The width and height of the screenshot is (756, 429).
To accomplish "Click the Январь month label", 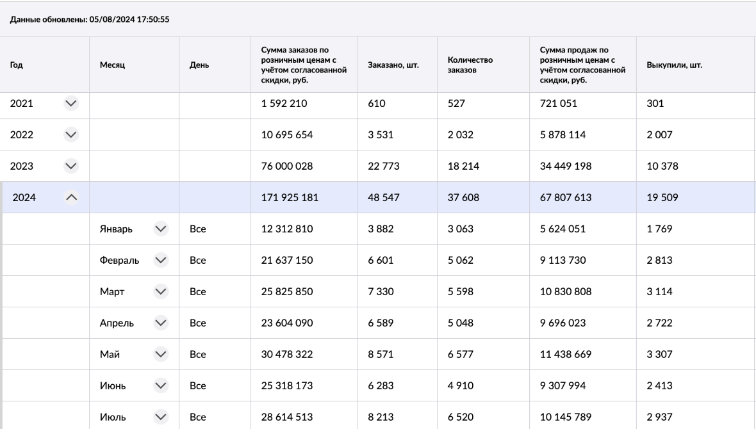I will pyautogui.click(x=116, y=229).
